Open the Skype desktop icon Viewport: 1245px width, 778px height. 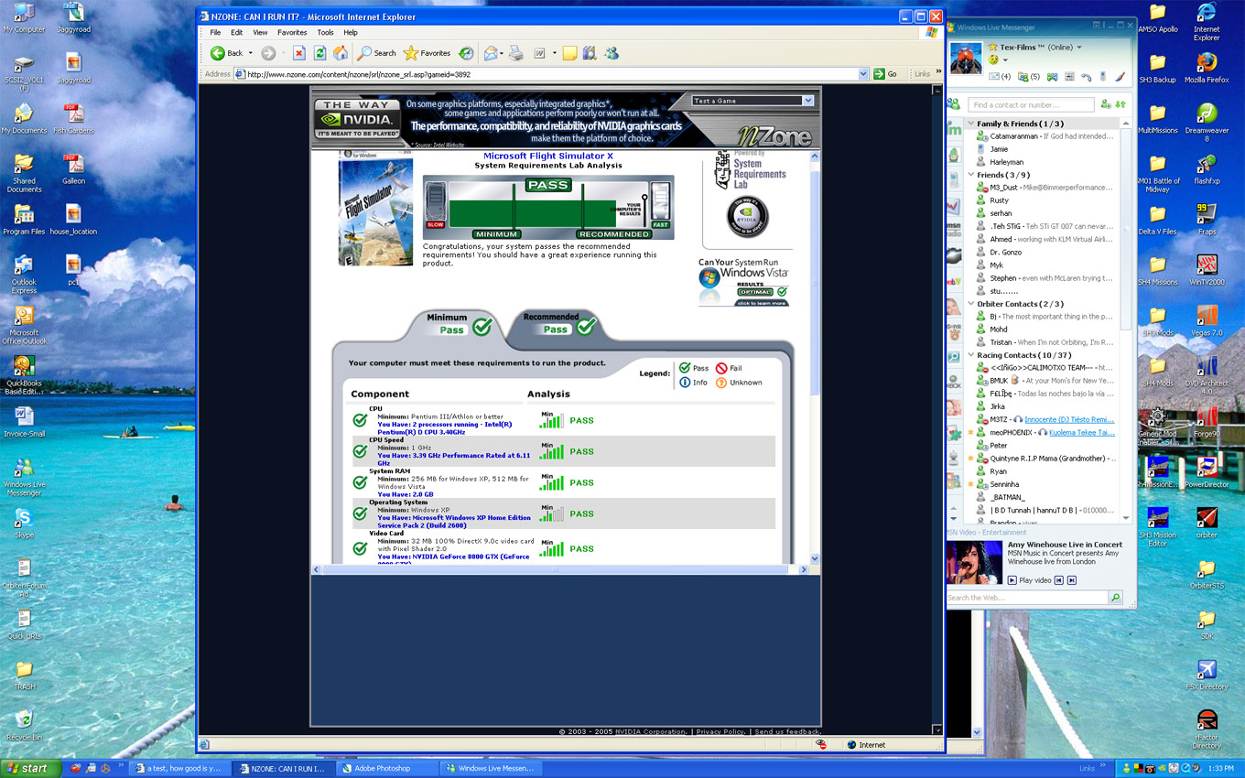tap(24, 523)
